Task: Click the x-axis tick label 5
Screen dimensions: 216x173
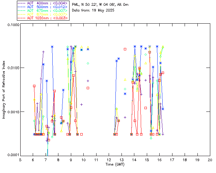Action: tap(20, 160)
